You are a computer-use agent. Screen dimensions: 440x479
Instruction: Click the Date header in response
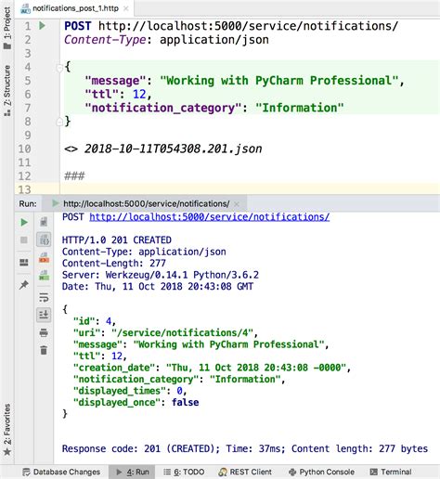point(158,287)
